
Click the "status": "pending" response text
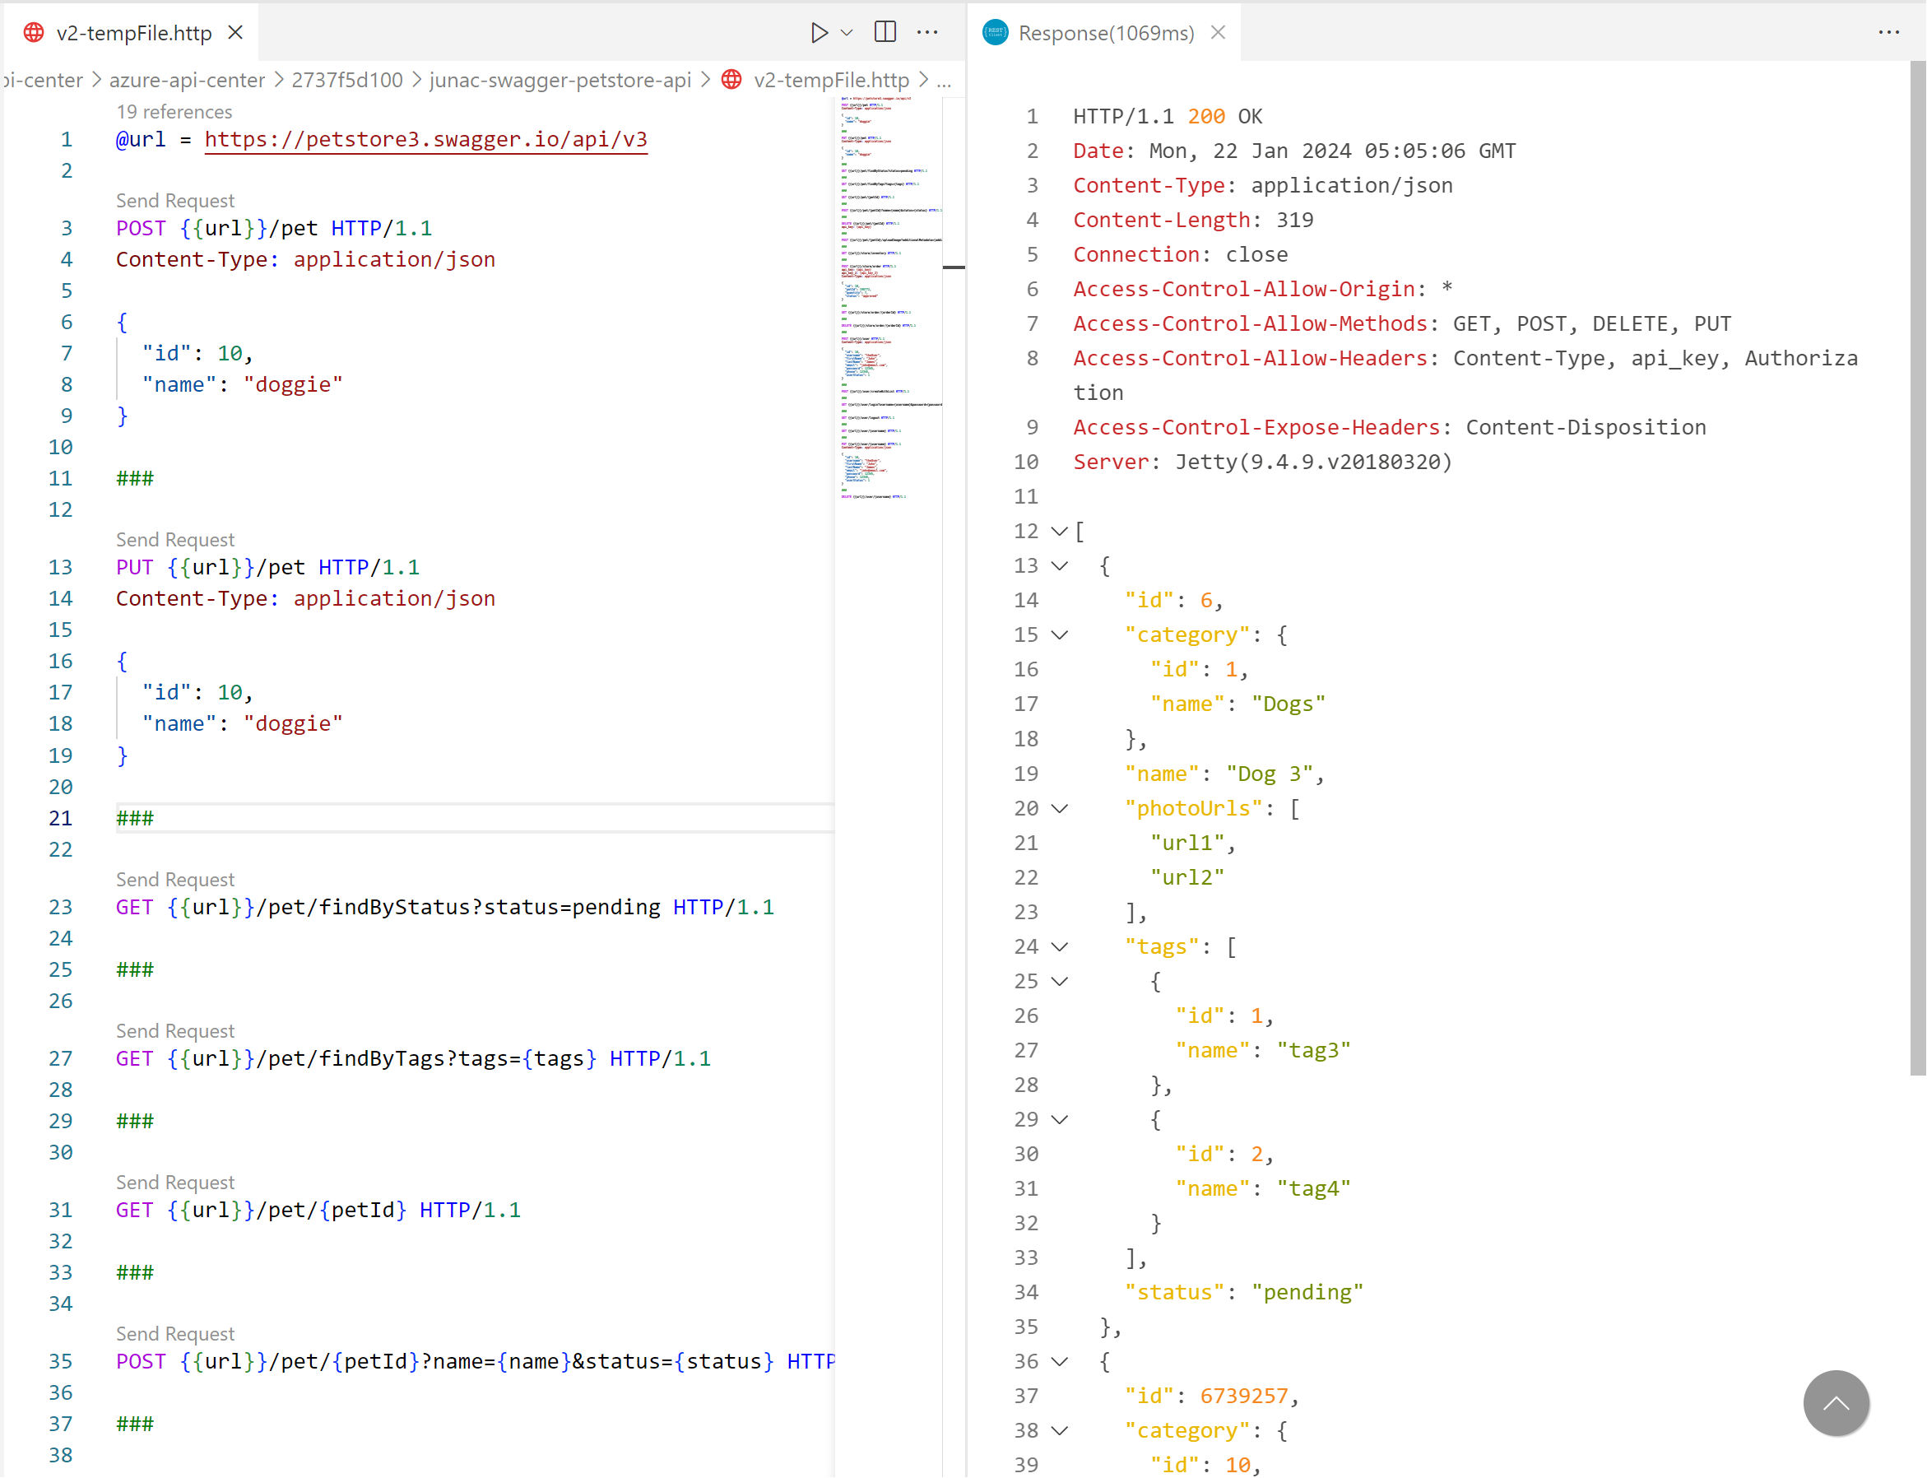[1243, 1292]
